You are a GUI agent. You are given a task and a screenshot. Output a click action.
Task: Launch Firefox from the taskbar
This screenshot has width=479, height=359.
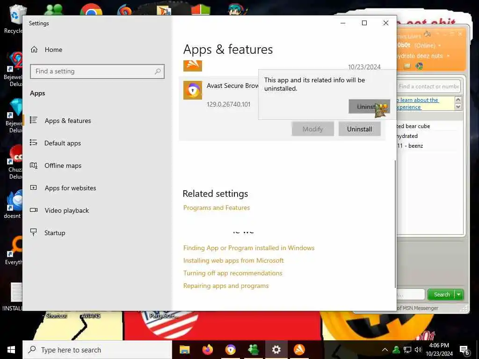click(207, 350)
